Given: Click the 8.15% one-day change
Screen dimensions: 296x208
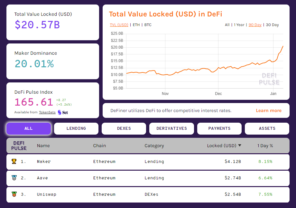Looking at the screenshot, I should tap(265, 162).
